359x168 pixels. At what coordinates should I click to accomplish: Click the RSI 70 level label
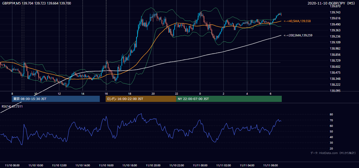pos(331,120)
